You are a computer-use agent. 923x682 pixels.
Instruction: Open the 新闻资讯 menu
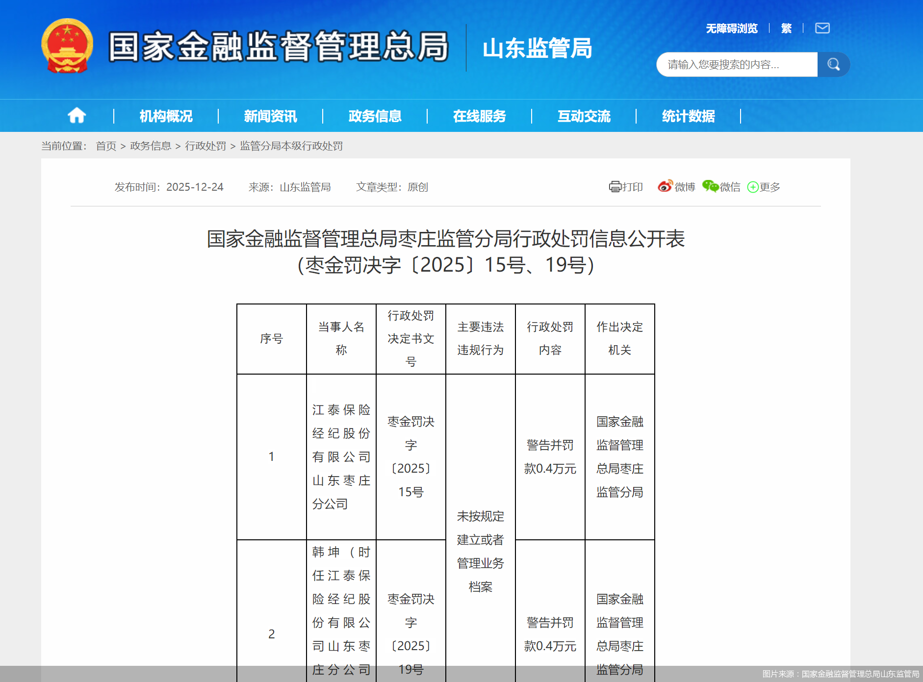(x=269, y=116)
